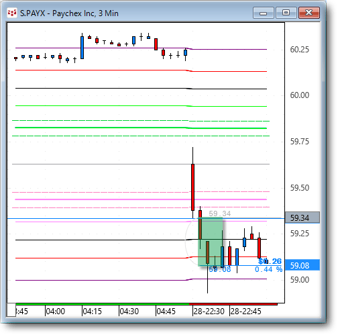The width and height of the screenshot is (338, 335).
Task: Click the 04:30 time axis label
Action: (129, 312)
